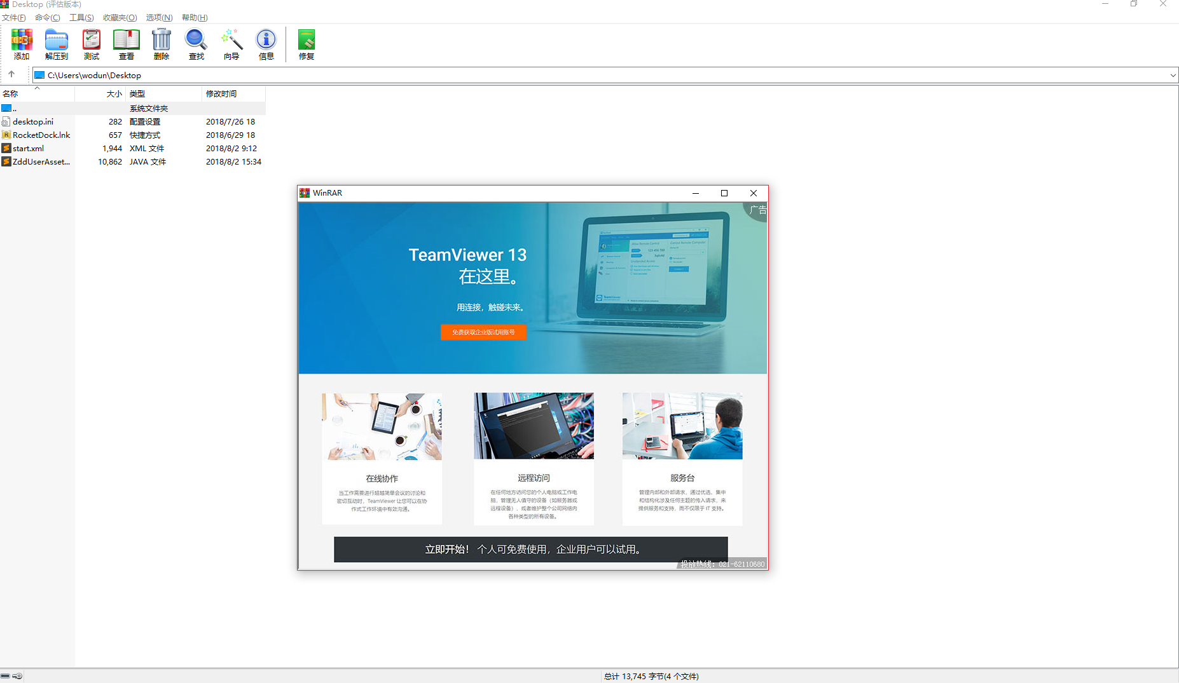This screenshot has width=1179, height=683.
Task: Select the ZddUserAsset... filename text
Action: (x=41, y=161)
